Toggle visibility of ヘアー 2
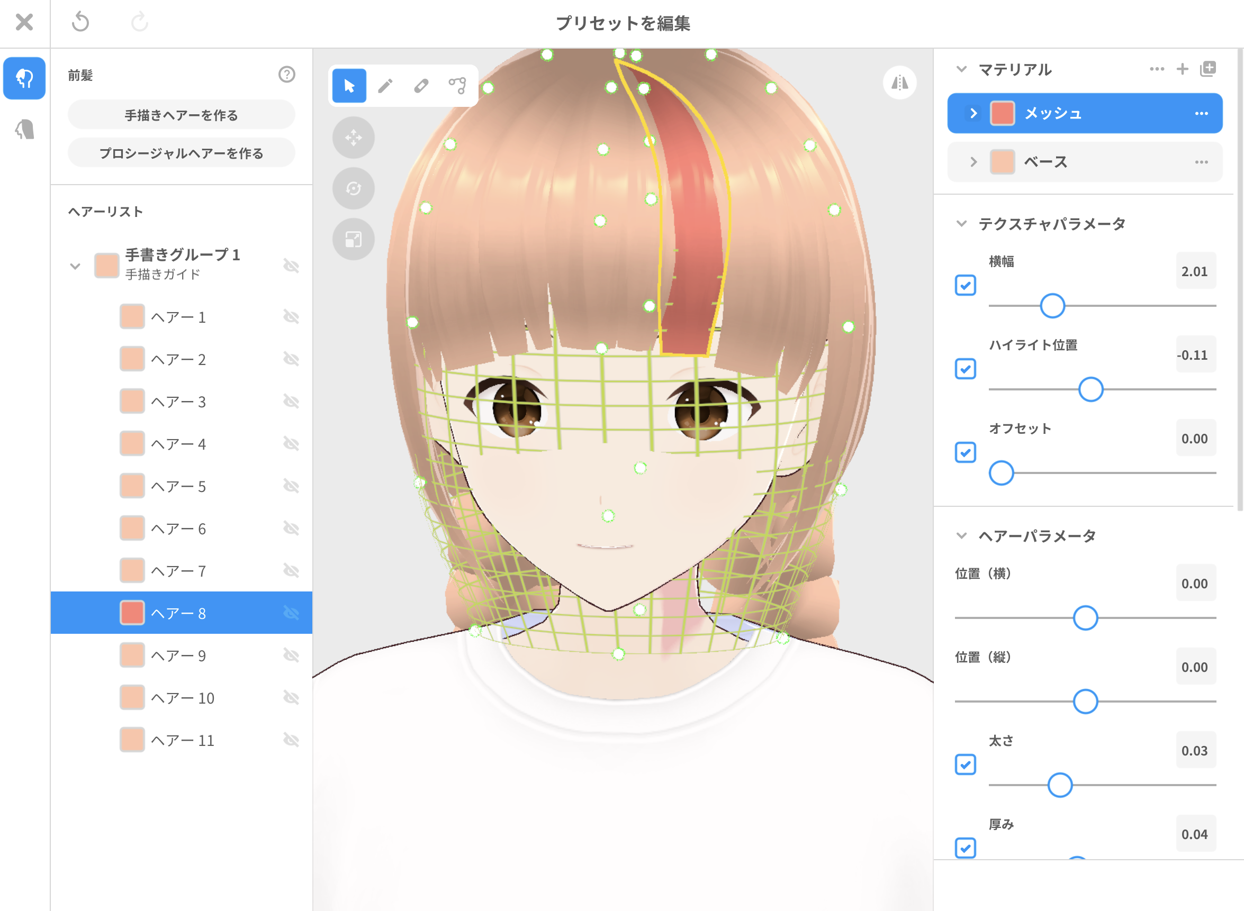Image resolution: width=1244 pixels, height=911 pixels. 291,359
